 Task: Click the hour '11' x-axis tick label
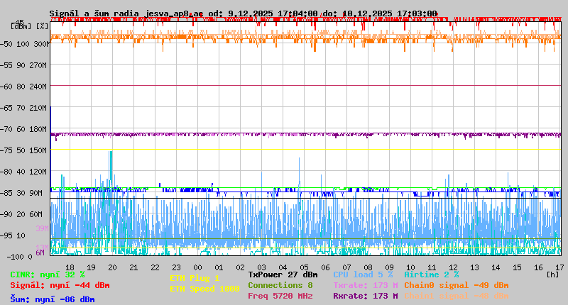[432, 267]
